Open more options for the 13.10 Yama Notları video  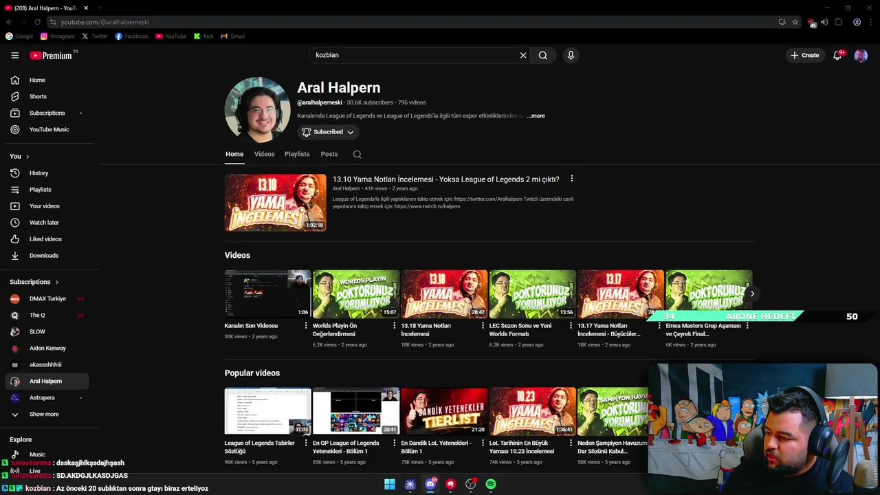(x=571, y=179)
